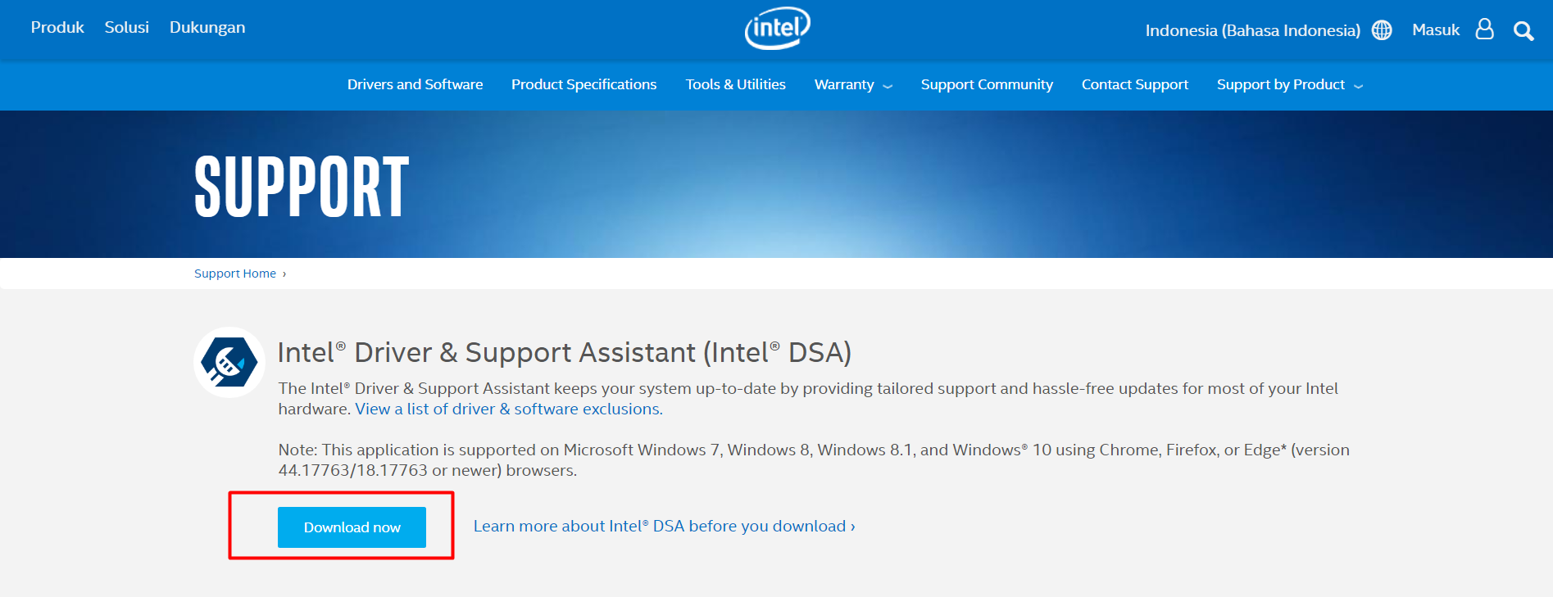
Task: Open the Produk menu
Action: [57, 27]
